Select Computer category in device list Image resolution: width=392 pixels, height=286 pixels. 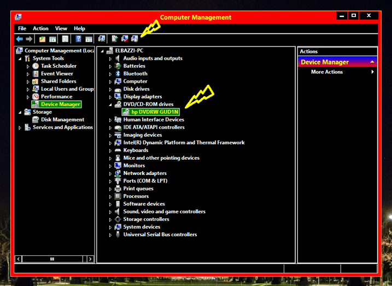click(x=135, y=81)
